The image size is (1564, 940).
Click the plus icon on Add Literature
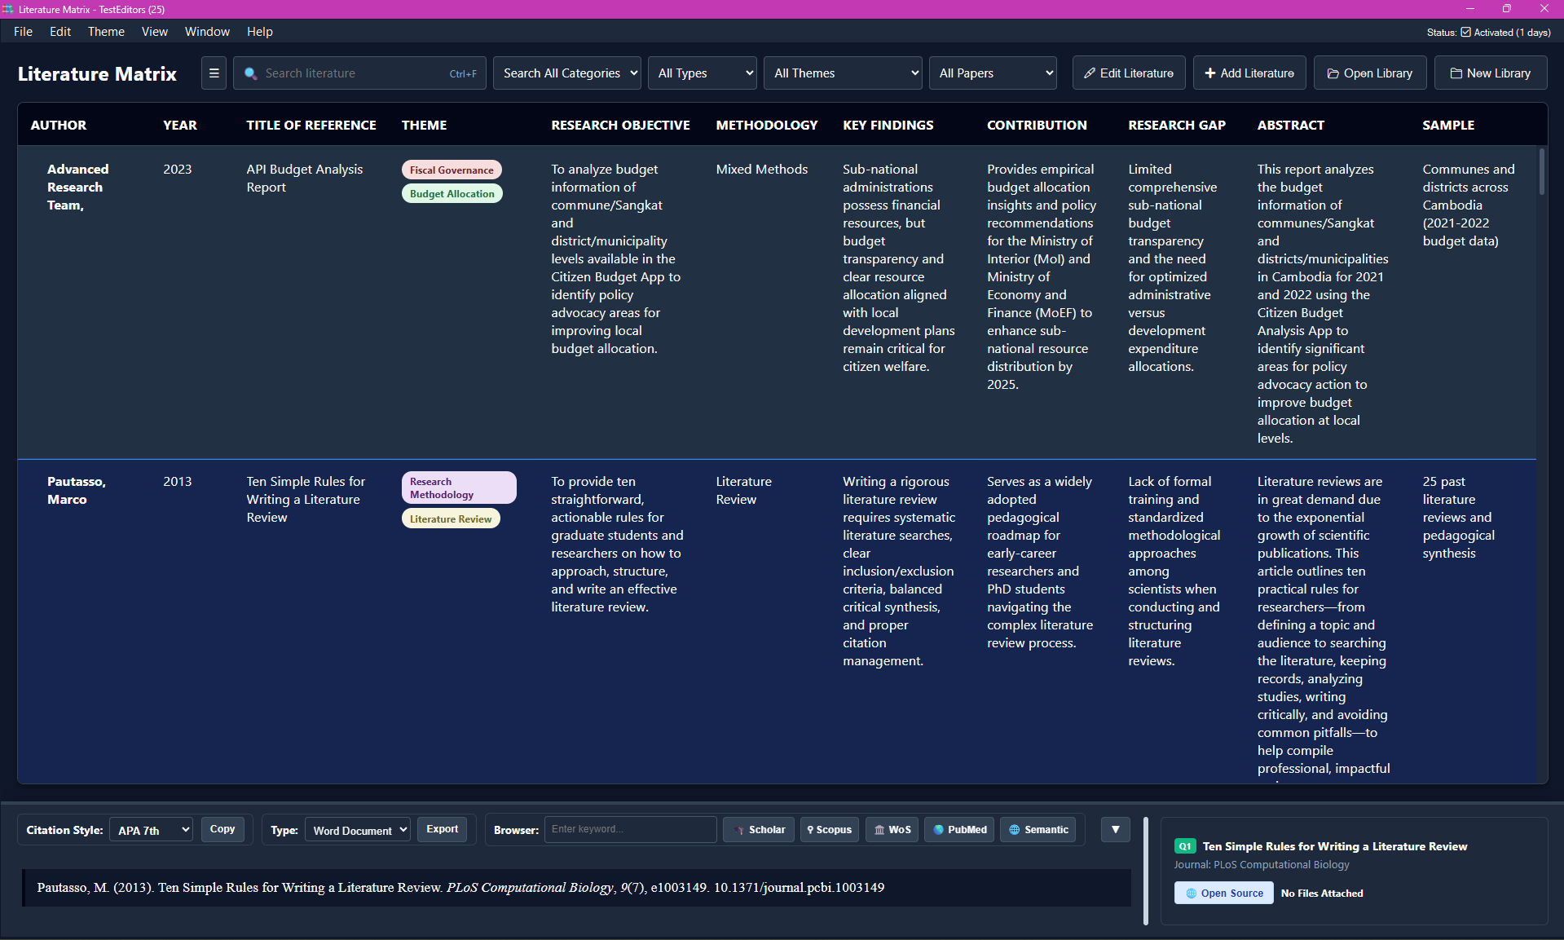tap(1209, 73)
